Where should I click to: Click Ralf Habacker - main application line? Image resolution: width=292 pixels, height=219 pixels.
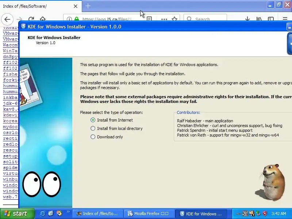tap(205, 121)
